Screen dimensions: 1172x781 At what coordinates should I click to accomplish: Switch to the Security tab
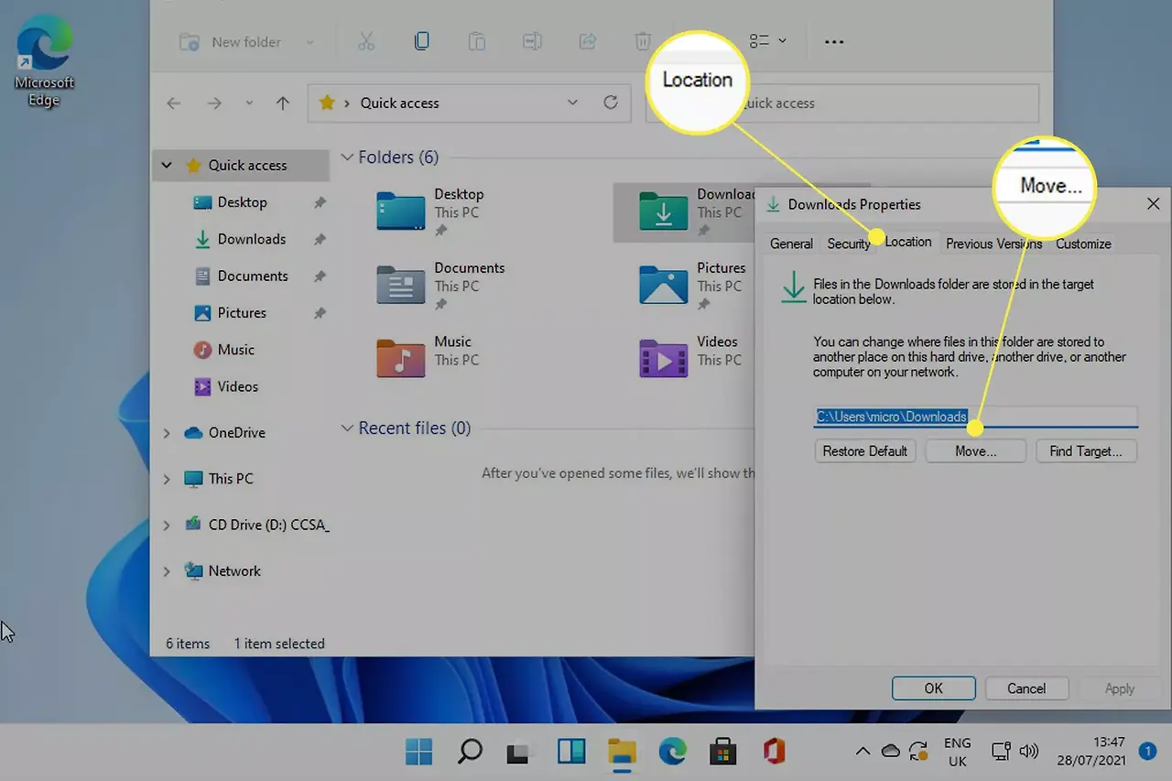(x=849, y=244)
